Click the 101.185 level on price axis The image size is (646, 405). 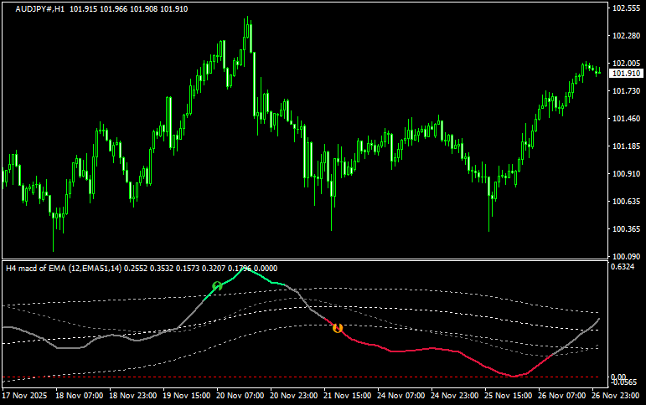click(625, 146)
